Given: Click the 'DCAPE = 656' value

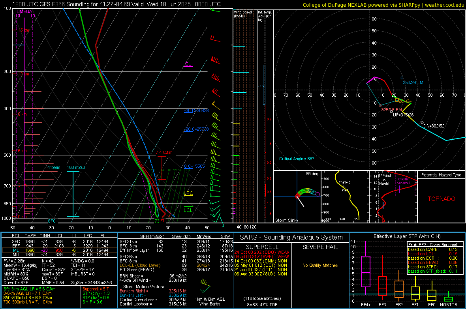Looking at the screenshot, I should pos(16,278).
